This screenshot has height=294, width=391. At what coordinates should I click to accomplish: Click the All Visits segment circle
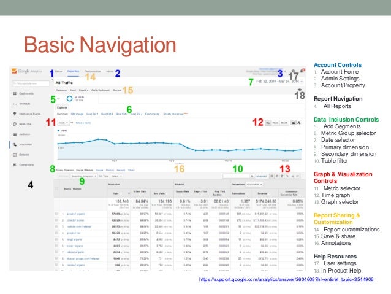[x=70, y=99]
